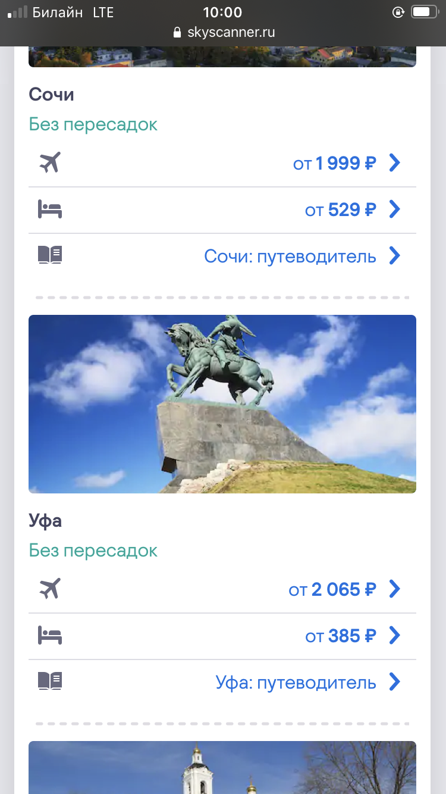Viewport: 446px width, 794px height.
Task: Tap the Ufa horseman monument photo
Action: [x=222, y=404]
